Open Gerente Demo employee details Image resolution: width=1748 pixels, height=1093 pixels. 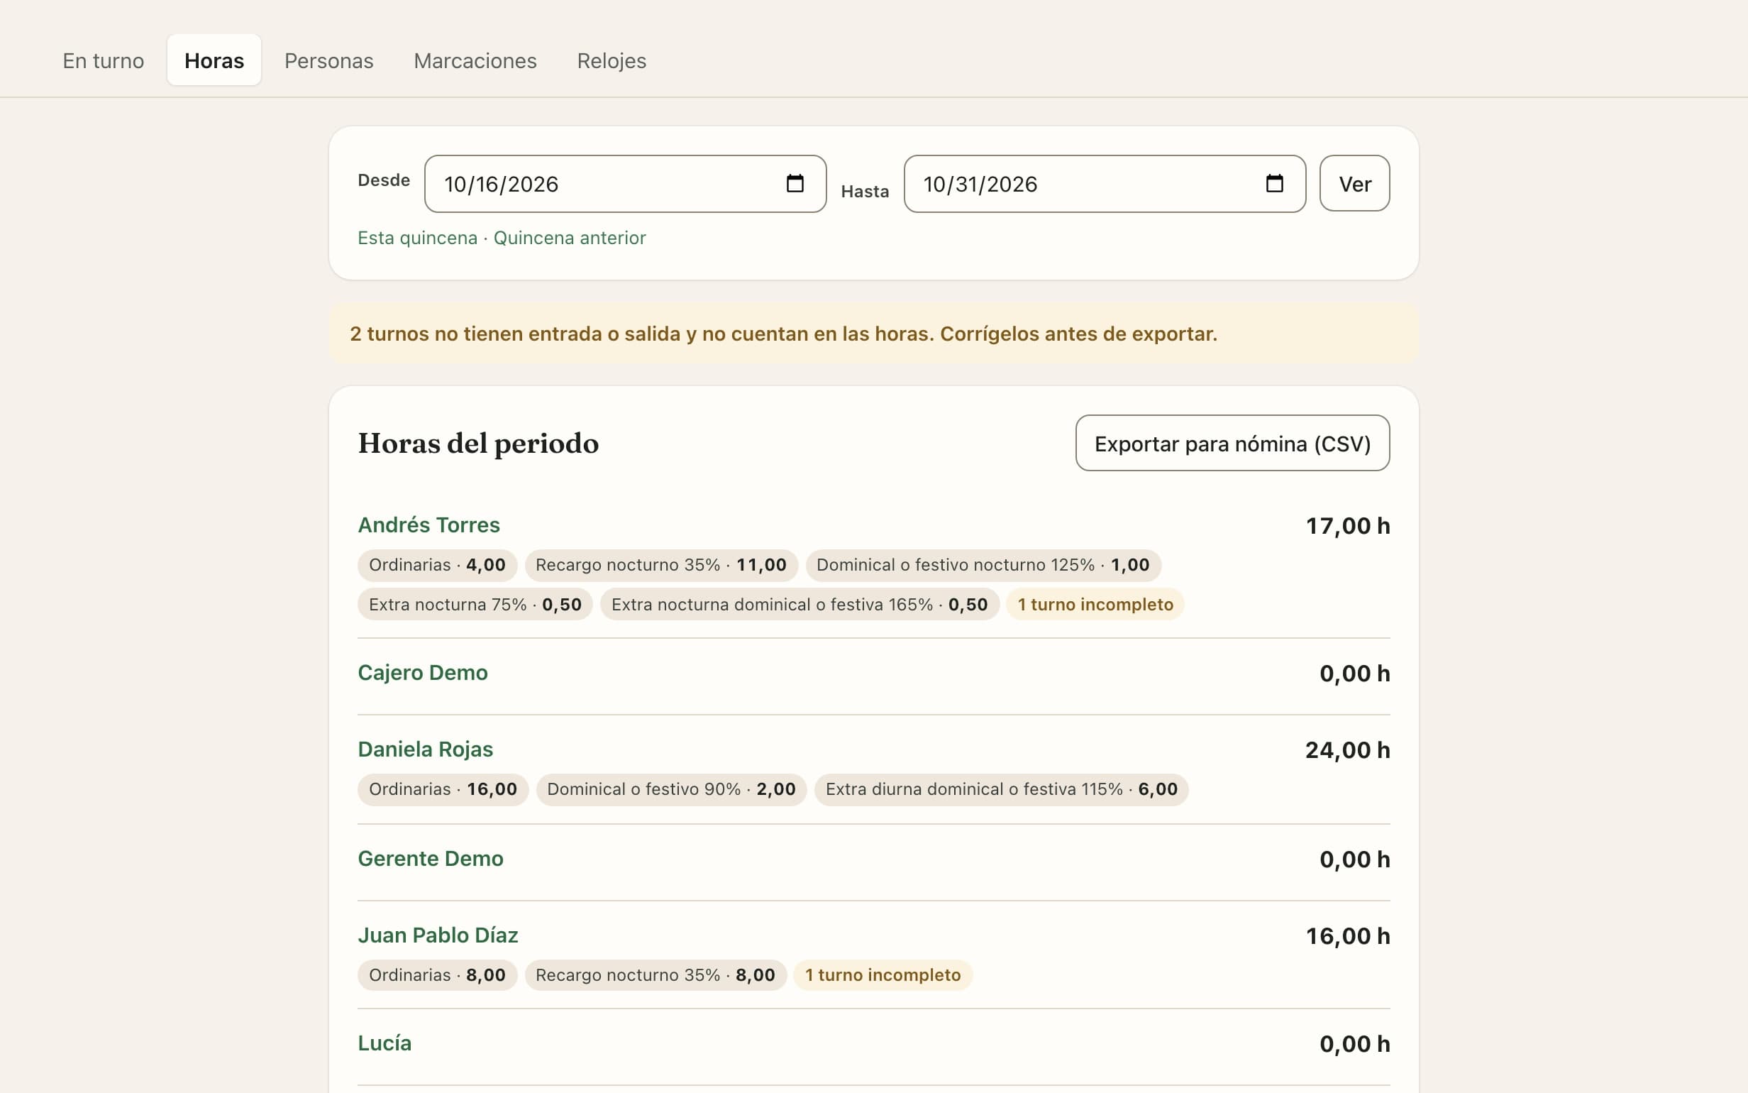(431, 858)
